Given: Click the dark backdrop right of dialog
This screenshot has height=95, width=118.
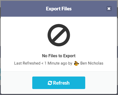Looking at the screenshot, I should click(117, 52).
